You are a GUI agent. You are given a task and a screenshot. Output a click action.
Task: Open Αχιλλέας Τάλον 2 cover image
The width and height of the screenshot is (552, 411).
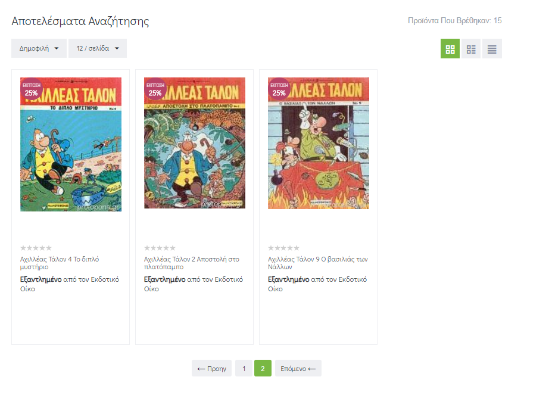click(x=195, y=143)
